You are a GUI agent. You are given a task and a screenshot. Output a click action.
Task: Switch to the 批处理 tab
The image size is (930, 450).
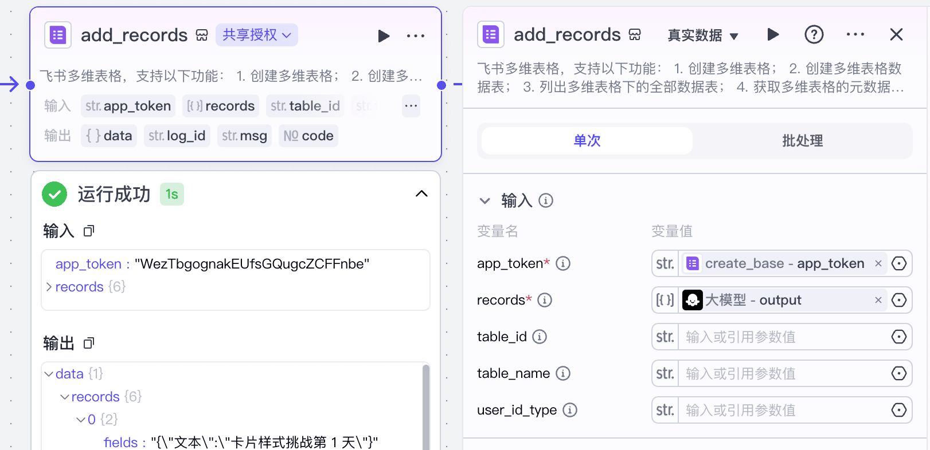click(802, 141)
